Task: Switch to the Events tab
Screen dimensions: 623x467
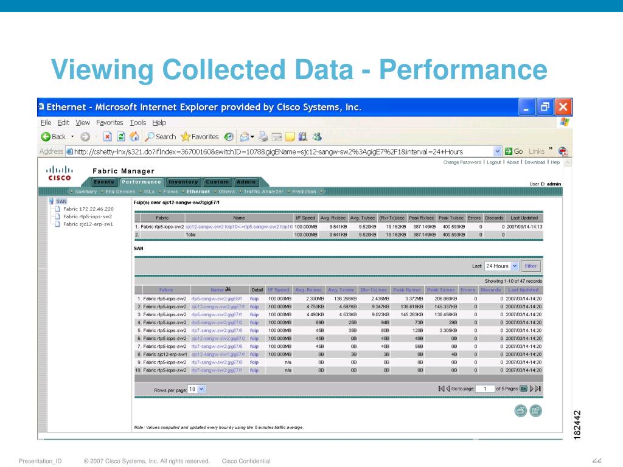Action: pos(103,182)
